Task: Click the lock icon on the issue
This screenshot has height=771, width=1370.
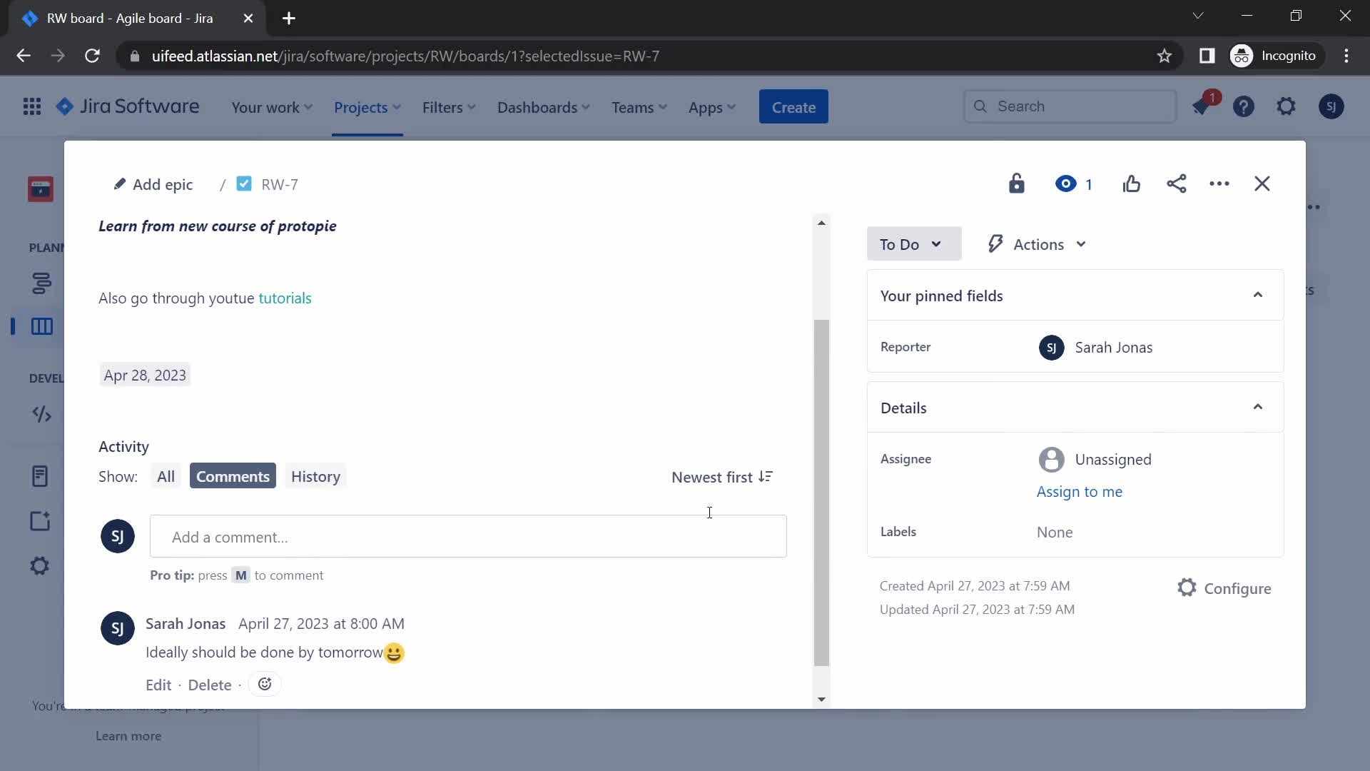Action: [x=1015, y=183]
